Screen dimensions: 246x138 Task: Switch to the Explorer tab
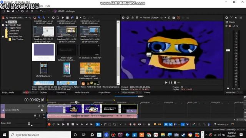(x=43, y=92)
